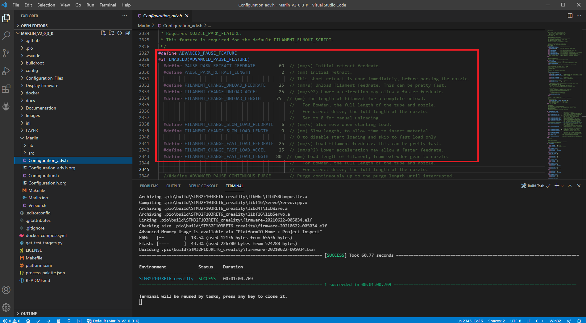Open the Source Control view

coord(6,53)
